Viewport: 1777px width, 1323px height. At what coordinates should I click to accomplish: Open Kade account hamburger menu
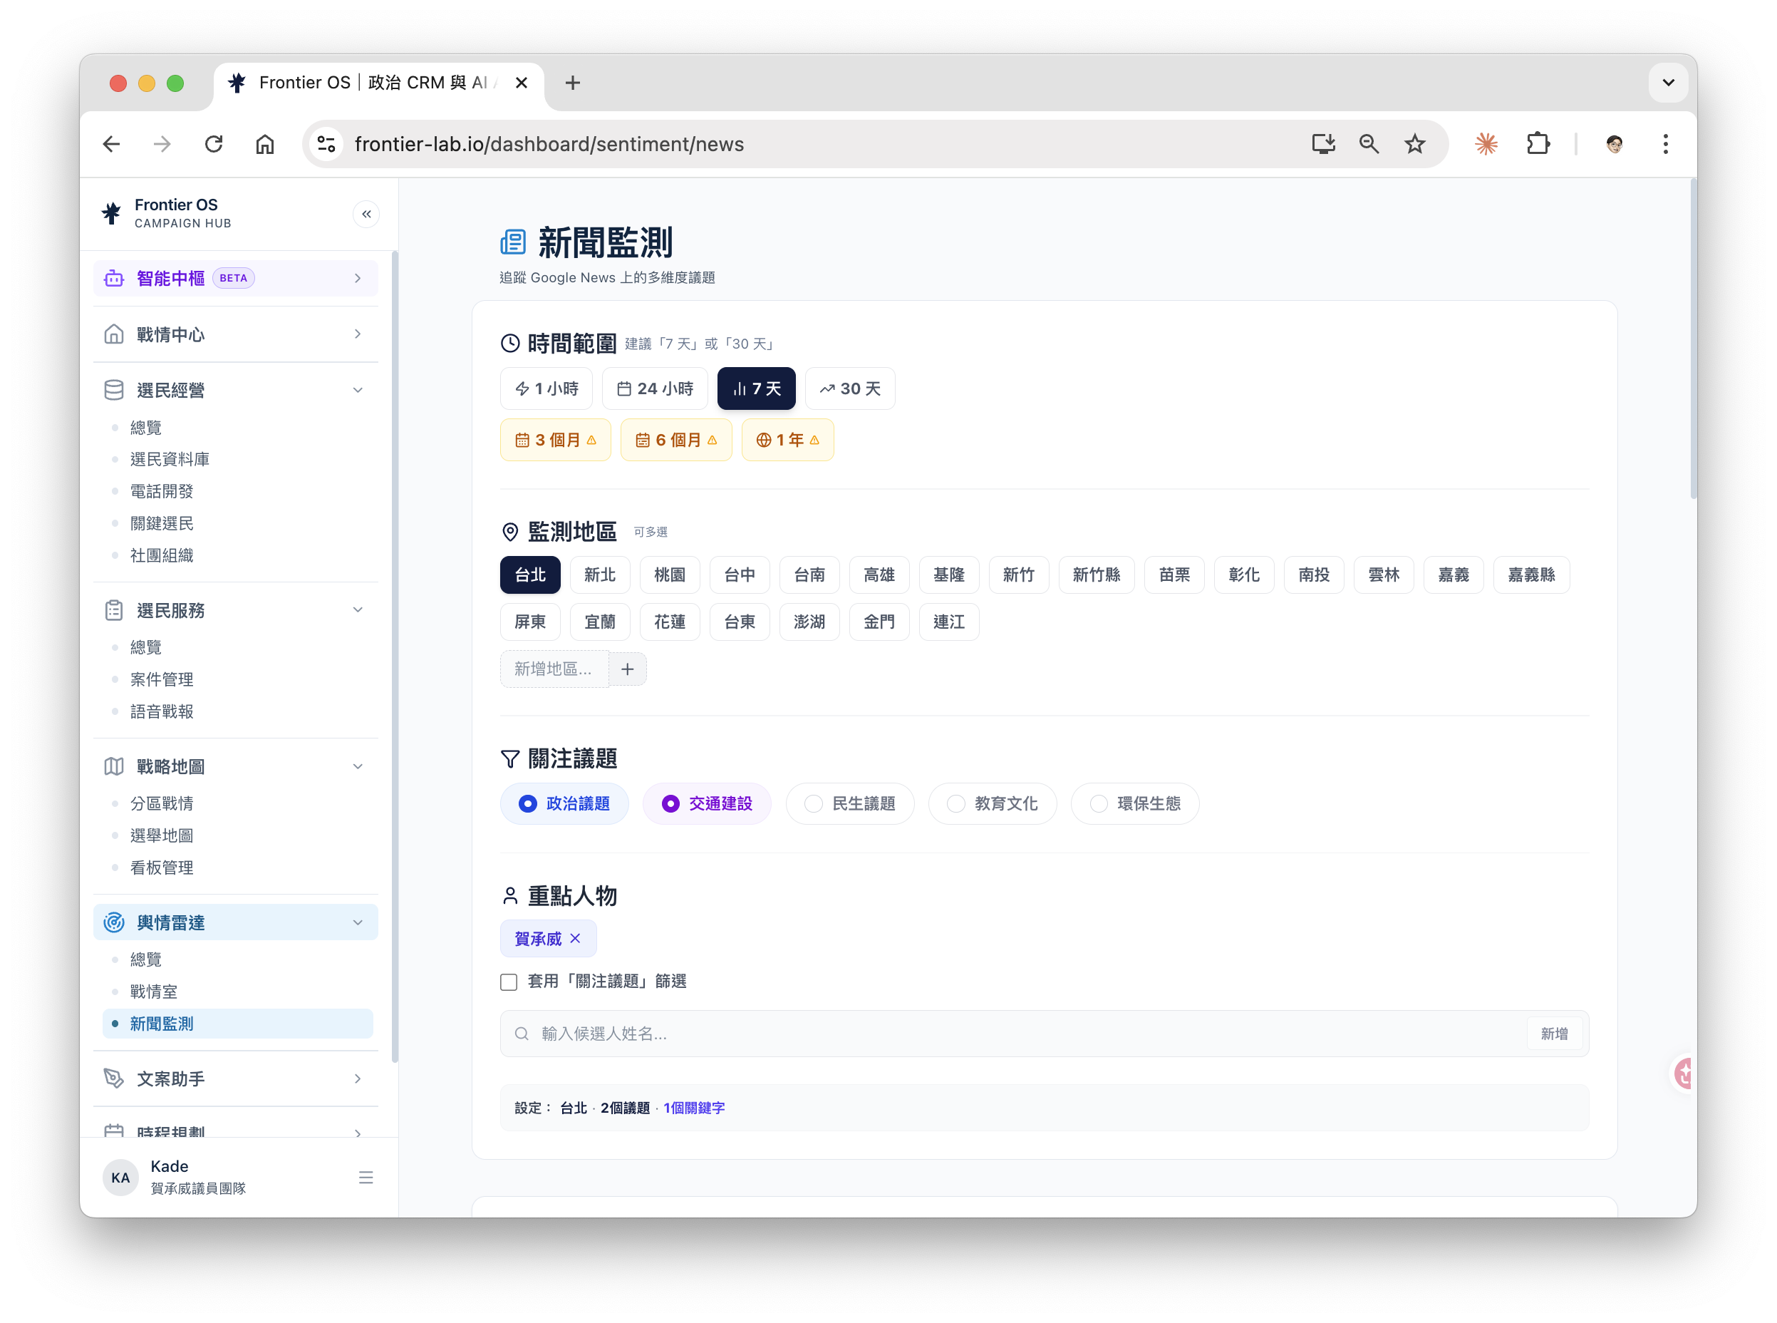[x=366, y=1178]
